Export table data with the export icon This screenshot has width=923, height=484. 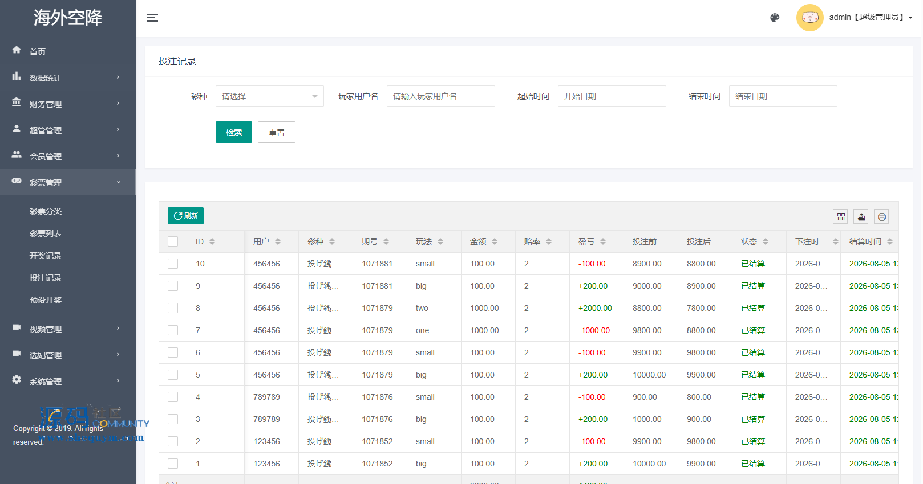point(861,216)
